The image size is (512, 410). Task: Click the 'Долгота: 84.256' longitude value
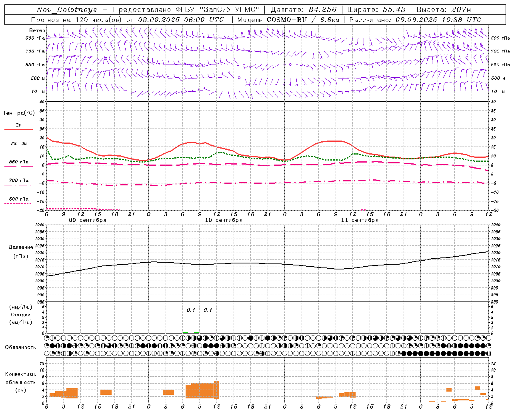pos(304,10)
